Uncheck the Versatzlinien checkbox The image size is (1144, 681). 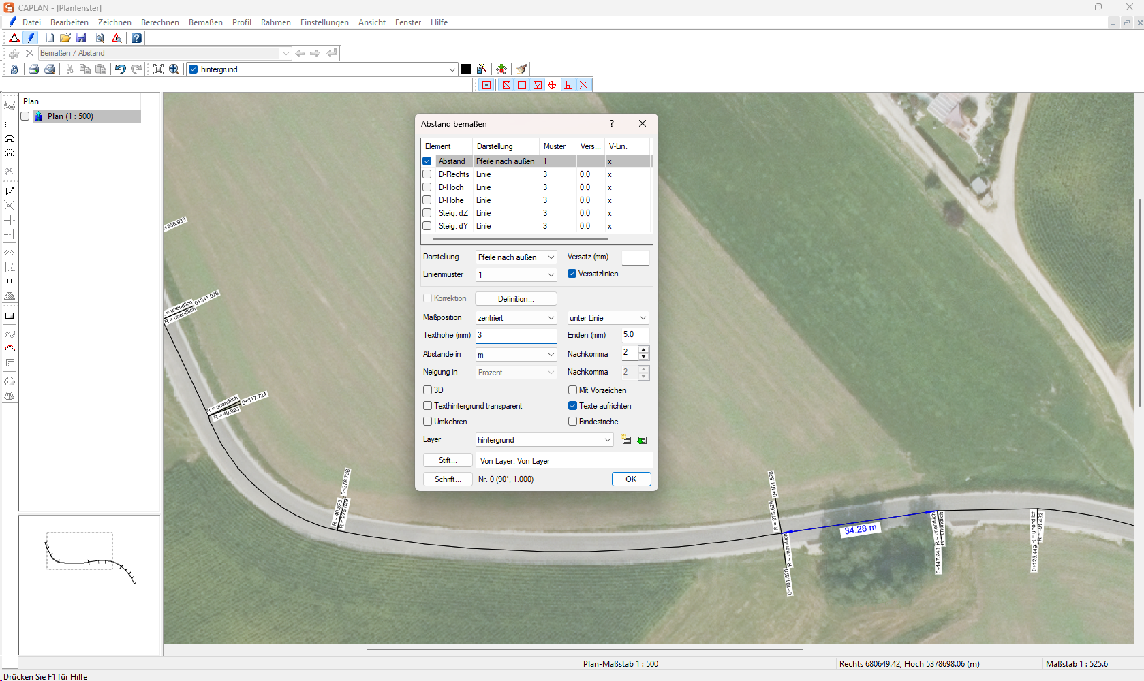572,274
